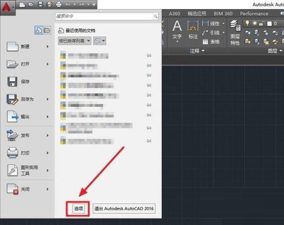
Task: Click 退出 Autodesk AutoCAD 2016 button
Action: pyautogui.click(x=124, y=209)
